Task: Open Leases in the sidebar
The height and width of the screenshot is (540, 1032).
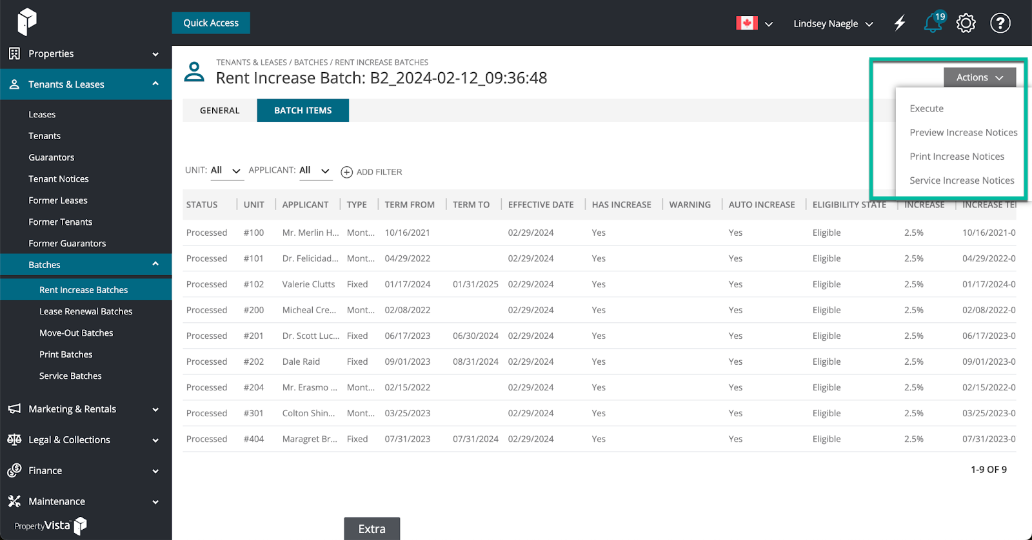Action: (x=42, y=115)
